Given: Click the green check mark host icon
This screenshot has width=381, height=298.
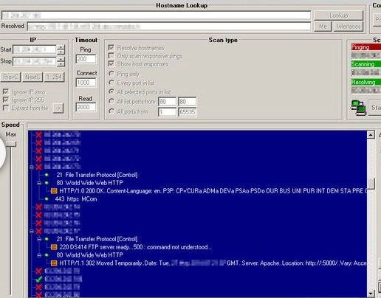Looking at the screenshot, I should coord(38,279).
